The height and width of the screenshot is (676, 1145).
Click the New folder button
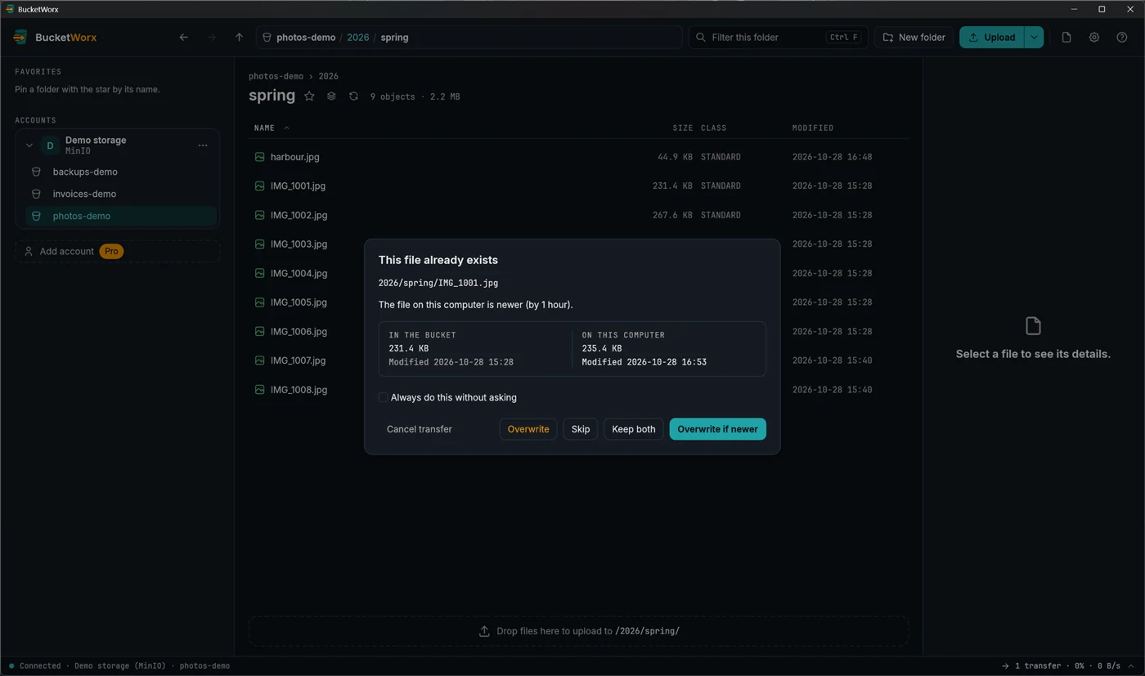[x=914, y=38]
